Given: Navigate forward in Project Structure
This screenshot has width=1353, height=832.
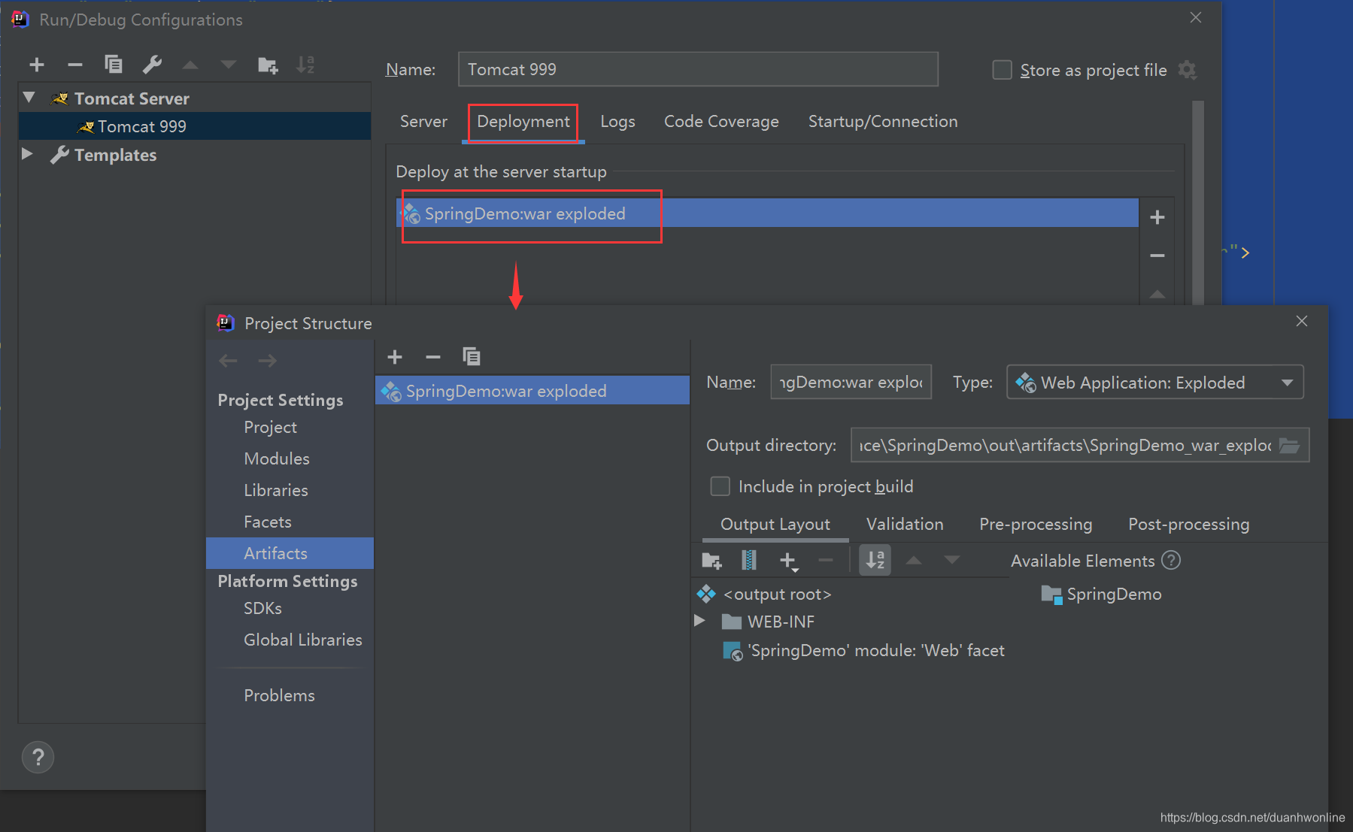Looking at the screenshot, I should coord(267,361).
